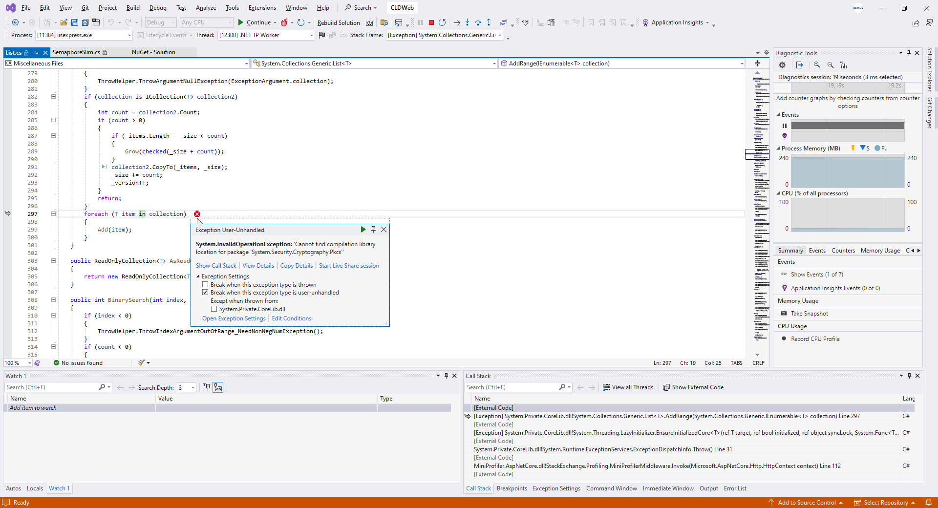
Task: Toggle the Restart debugging icon
Action: [442, 22]
